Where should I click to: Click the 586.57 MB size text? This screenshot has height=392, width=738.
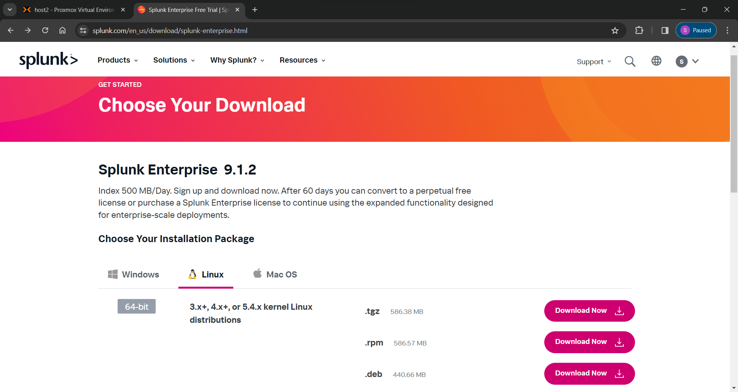[410, 343]
